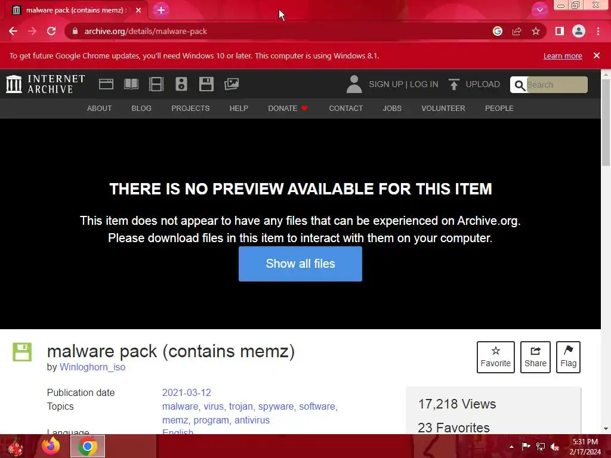The height and width of the screenshot is (458, 611).
Task: Open tab search dropdown arrow
Action: [x=539, y=10]
